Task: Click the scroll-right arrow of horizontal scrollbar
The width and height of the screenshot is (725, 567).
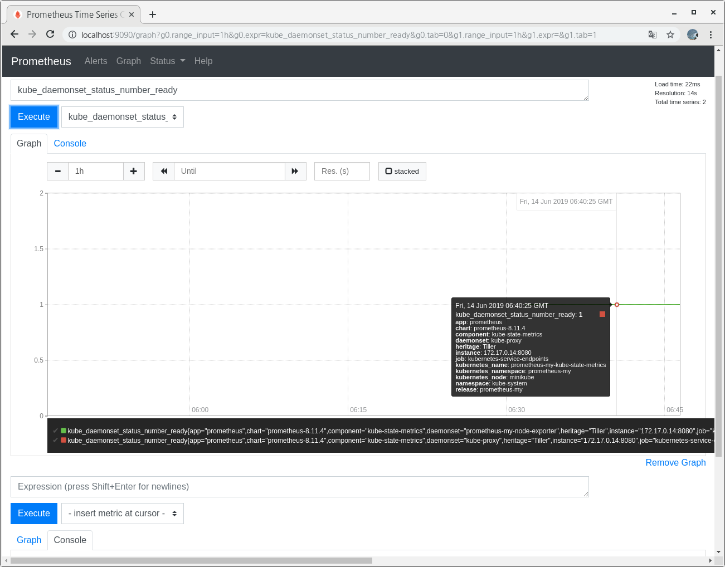Action: [x=711, y=560]
